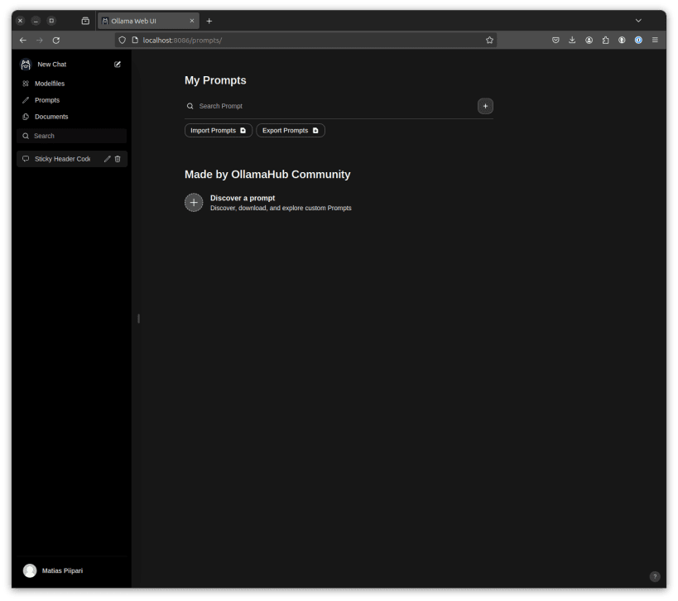The image size is (678, 601).
Task: Open Modelfiles from the sidebar
Action: point(51,83)
